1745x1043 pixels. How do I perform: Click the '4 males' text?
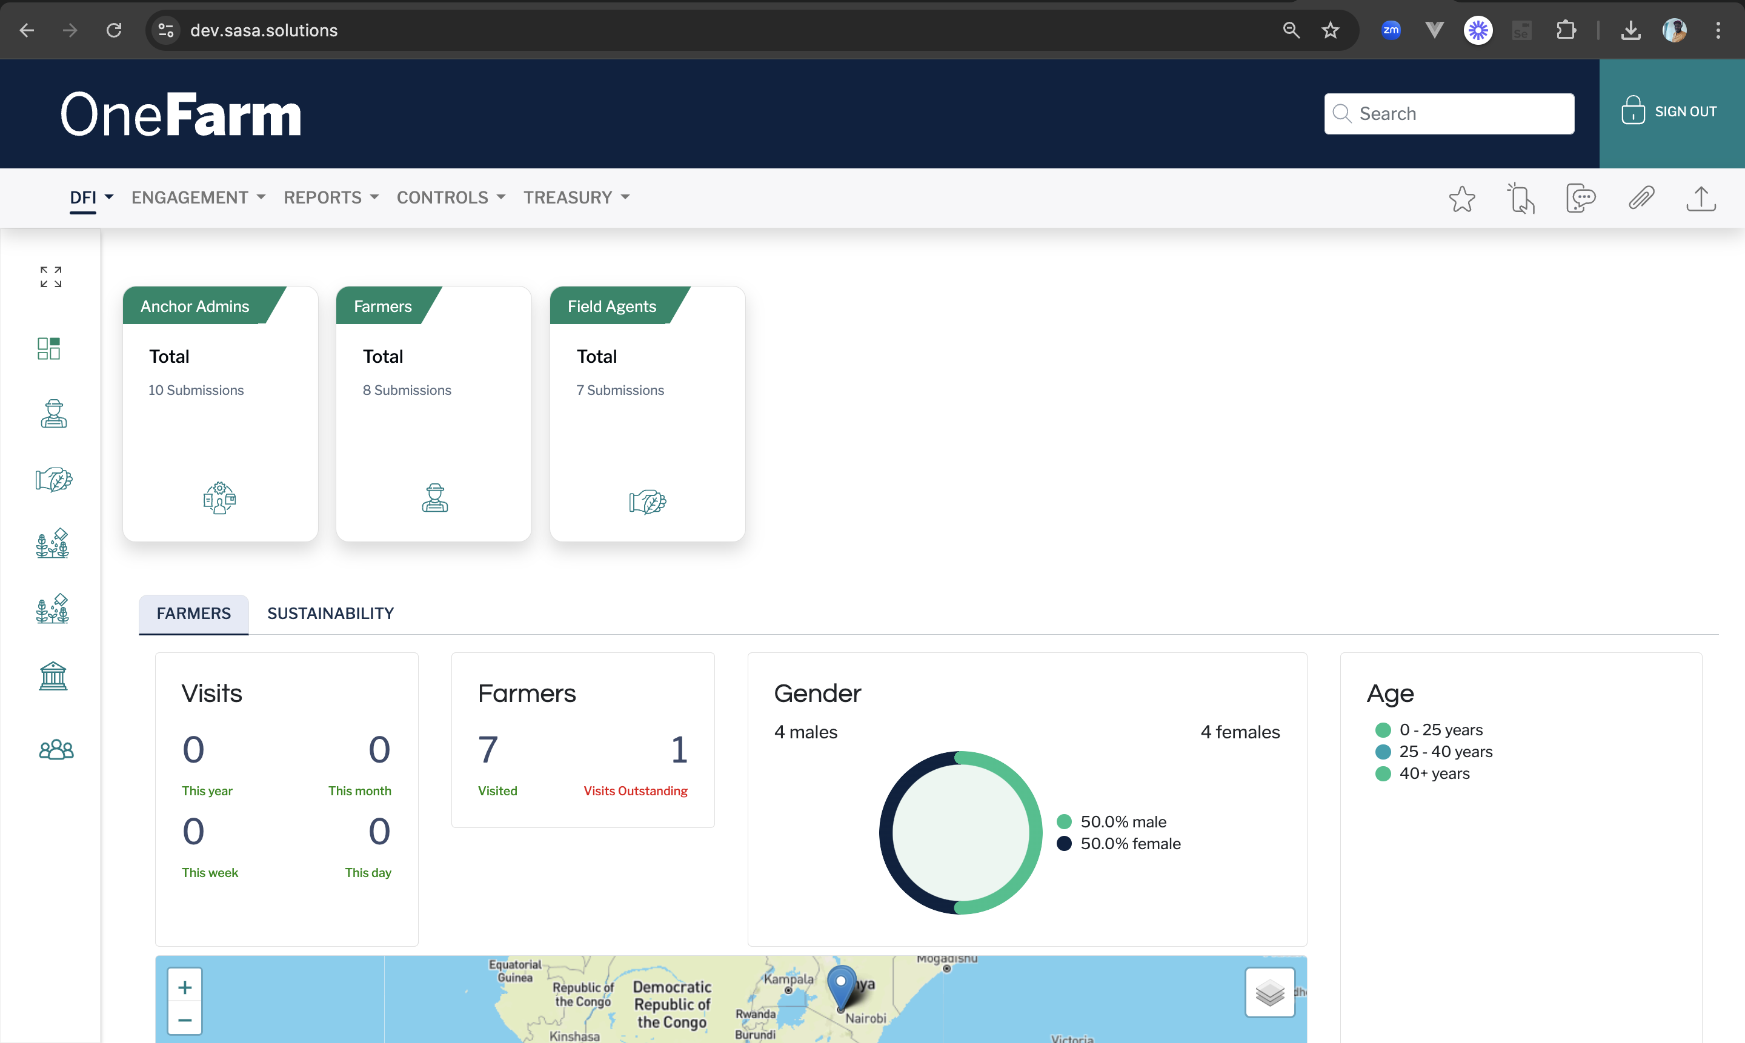coord(805,732)
